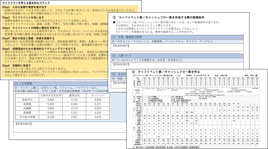Click the 氏名：大和十郎 text
Screen dimensions: 268x149
point(221,75)
